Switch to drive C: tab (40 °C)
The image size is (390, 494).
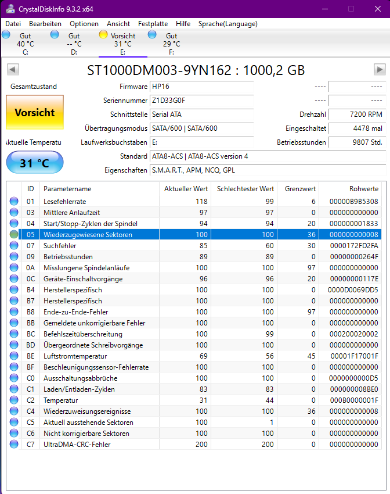point(25,44)
